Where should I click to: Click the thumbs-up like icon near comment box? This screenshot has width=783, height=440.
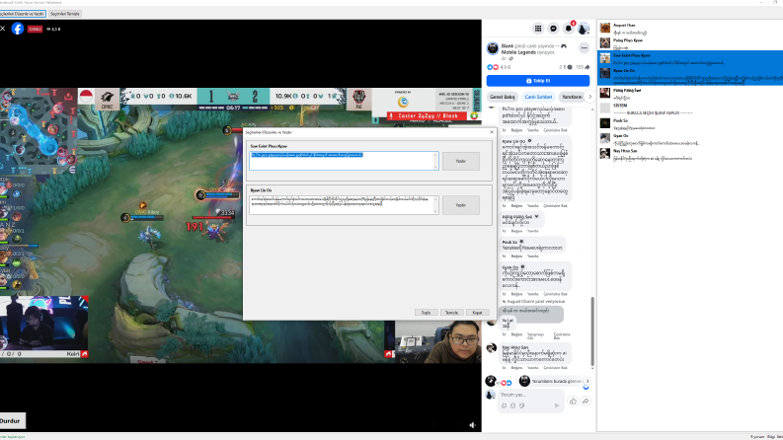[573, 402]
